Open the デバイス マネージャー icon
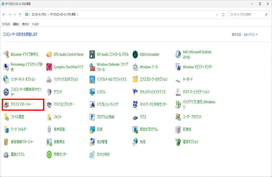 [6, 104]
